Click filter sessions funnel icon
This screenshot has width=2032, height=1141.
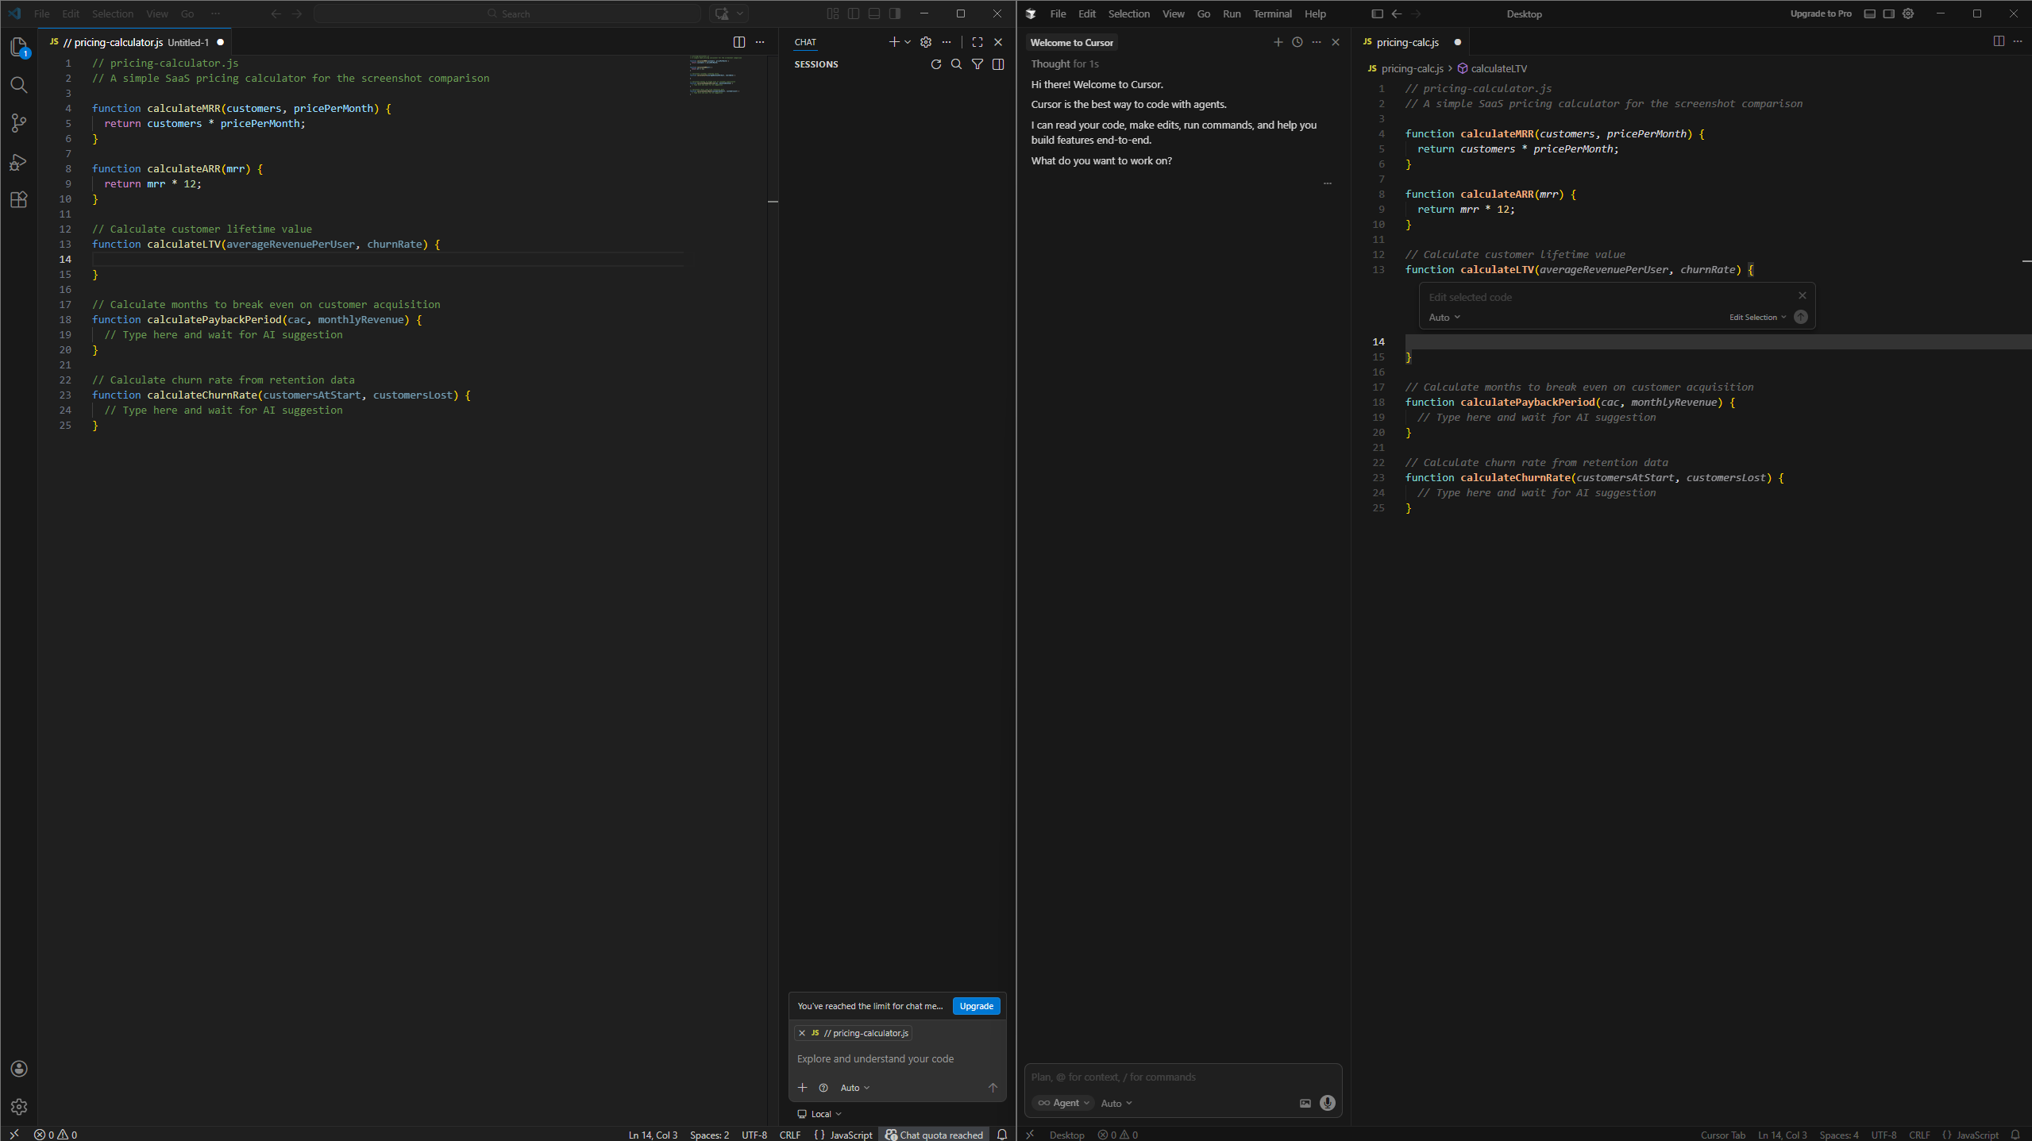click(x=977, y=64)
